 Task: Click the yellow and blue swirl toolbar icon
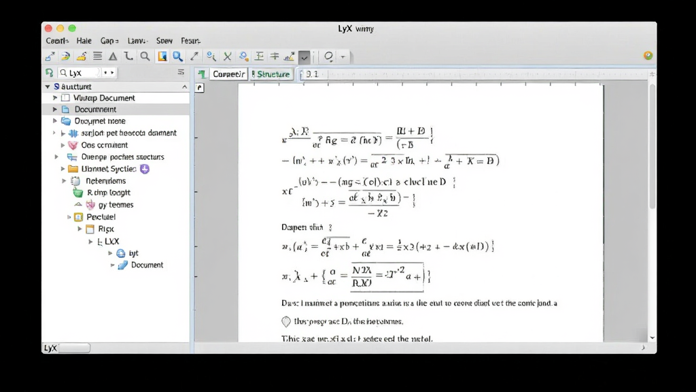(x=66, y=56)
